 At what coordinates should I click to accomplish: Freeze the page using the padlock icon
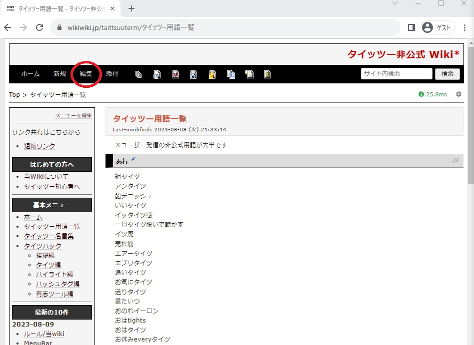pos(212,74)
